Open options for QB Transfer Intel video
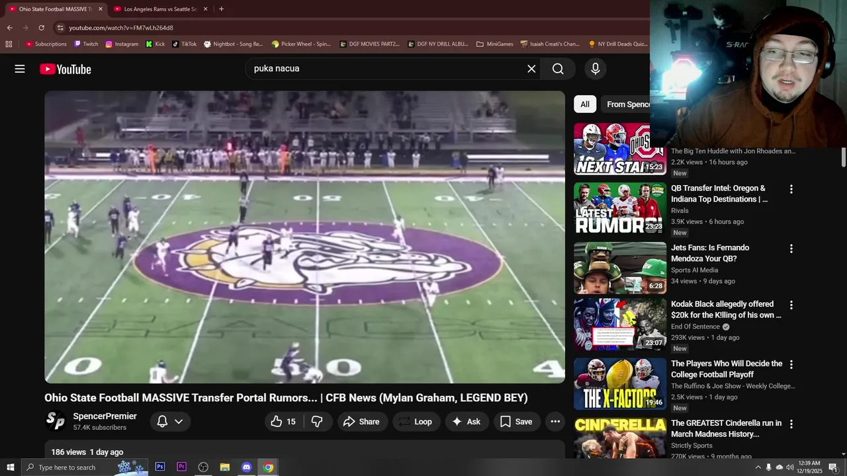Image resolution: width=847 pixels, height=476 pixels. click(791, 189)
